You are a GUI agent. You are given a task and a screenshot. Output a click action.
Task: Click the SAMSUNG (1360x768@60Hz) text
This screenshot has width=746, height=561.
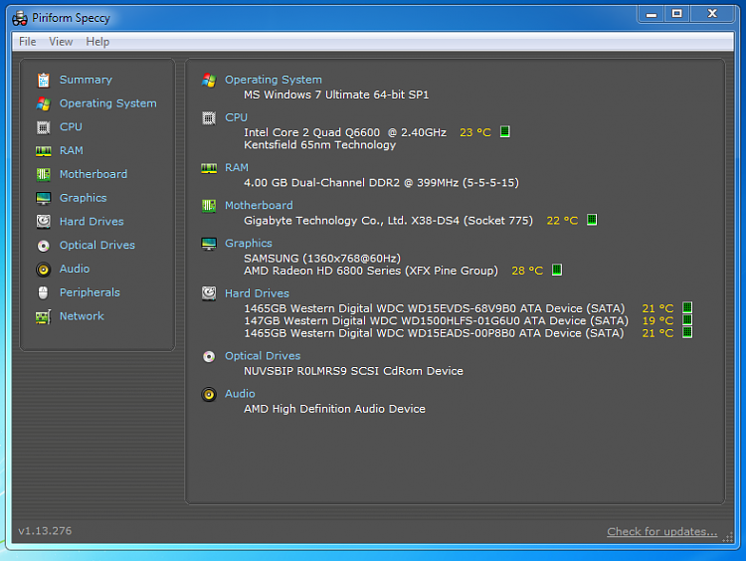tap(322, 259)
